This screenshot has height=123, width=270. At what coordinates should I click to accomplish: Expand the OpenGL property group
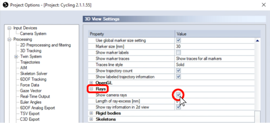[x=92, y=83]
